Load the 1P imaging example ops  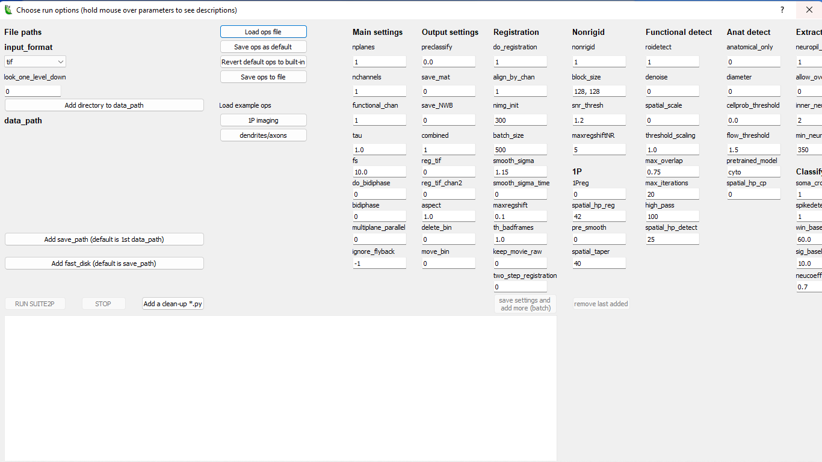[x=263, y=120]
